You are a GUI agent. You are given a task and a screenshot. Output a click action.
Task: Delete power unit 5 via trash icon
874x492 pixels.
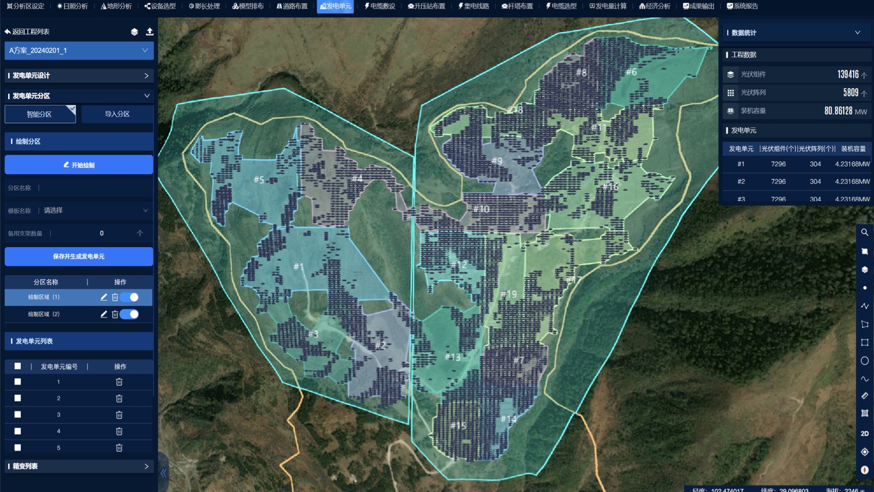(x=119, y=448)
